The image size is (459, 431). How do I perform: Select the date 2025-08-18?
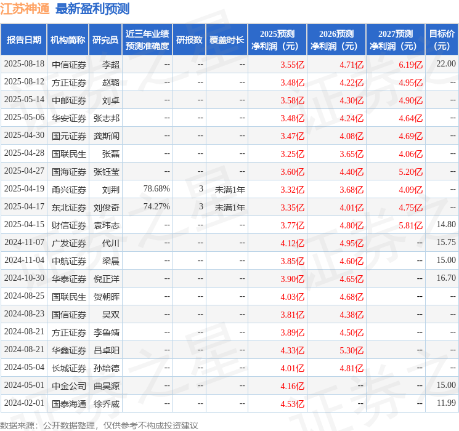pos(24,64)
